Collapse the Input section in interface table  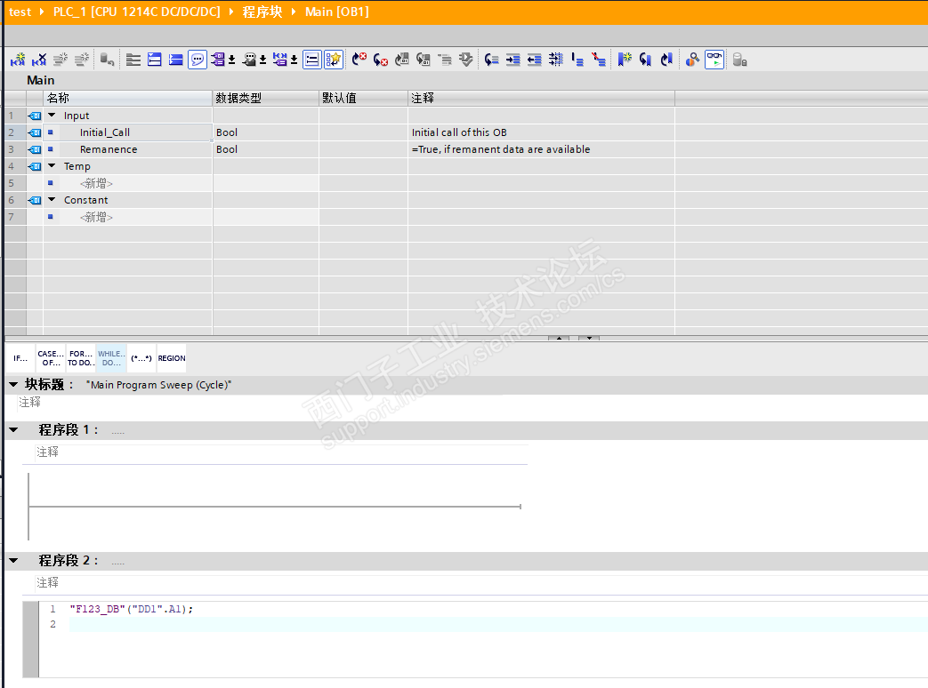pyautogui.click(x=52, y=116)
